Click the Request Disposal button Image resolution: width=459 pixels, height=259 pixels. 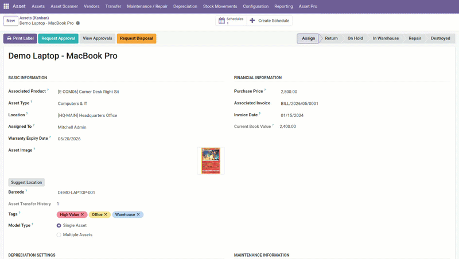(x=137, y=38)
